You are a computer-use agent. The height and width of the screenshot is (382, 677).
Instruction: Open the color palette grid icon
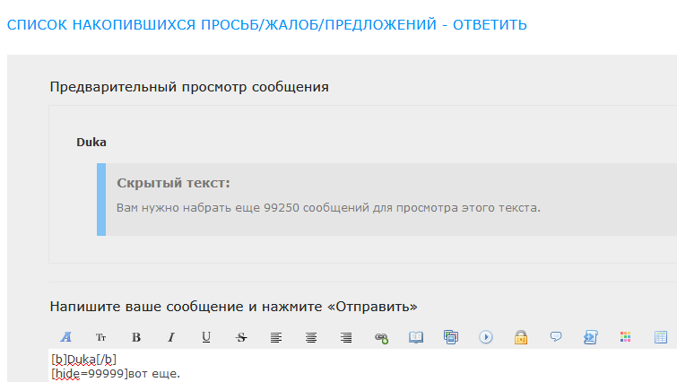point(625,336)
